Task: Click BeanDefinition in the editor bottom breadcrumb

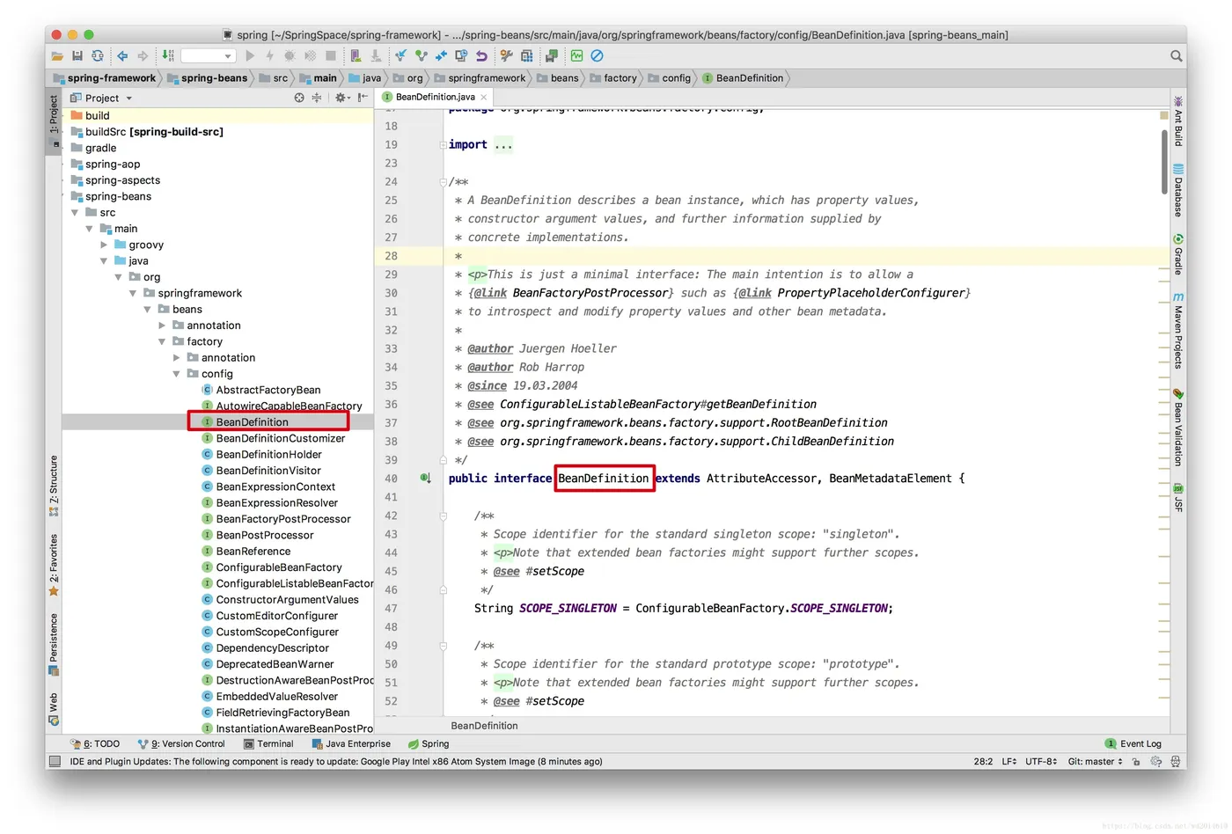Action: click(484, 727)
